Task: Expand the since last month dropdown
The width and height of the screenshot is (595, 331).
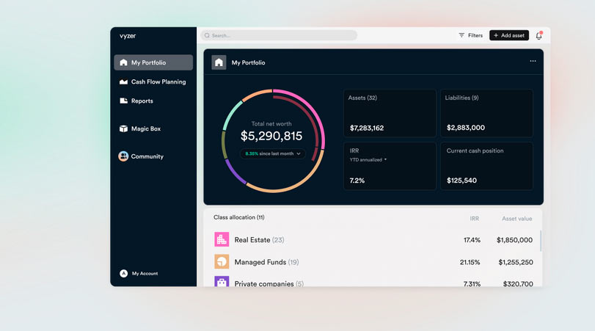Action: point(272,153)
